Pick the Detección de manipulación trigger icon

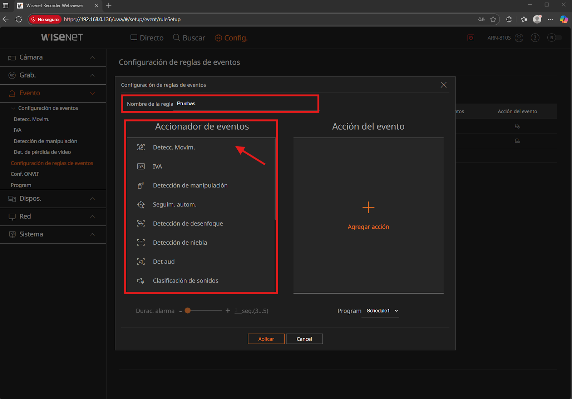(x=141, y=185)
